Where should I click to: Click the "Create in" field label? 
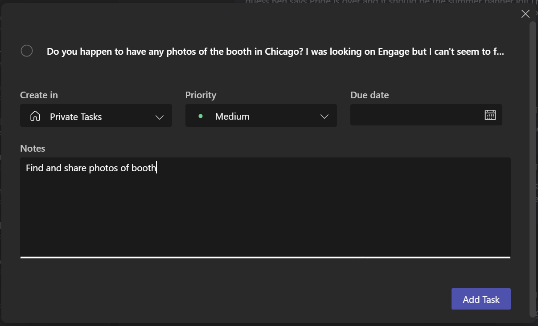click(39, 95)
